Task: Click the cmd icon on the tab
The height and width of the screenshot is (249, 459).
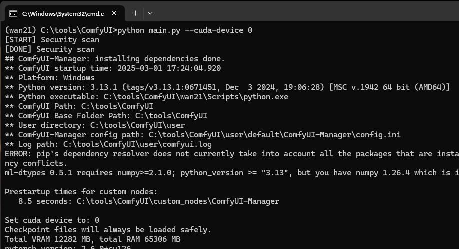Action: (x=14, y=13)
